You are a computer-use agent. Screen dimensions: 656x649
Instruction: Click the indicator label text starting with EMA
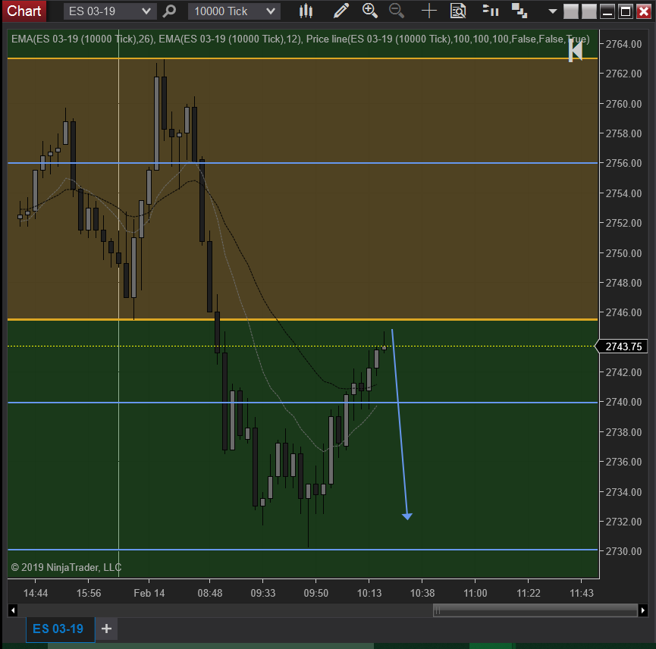[300, 39]
